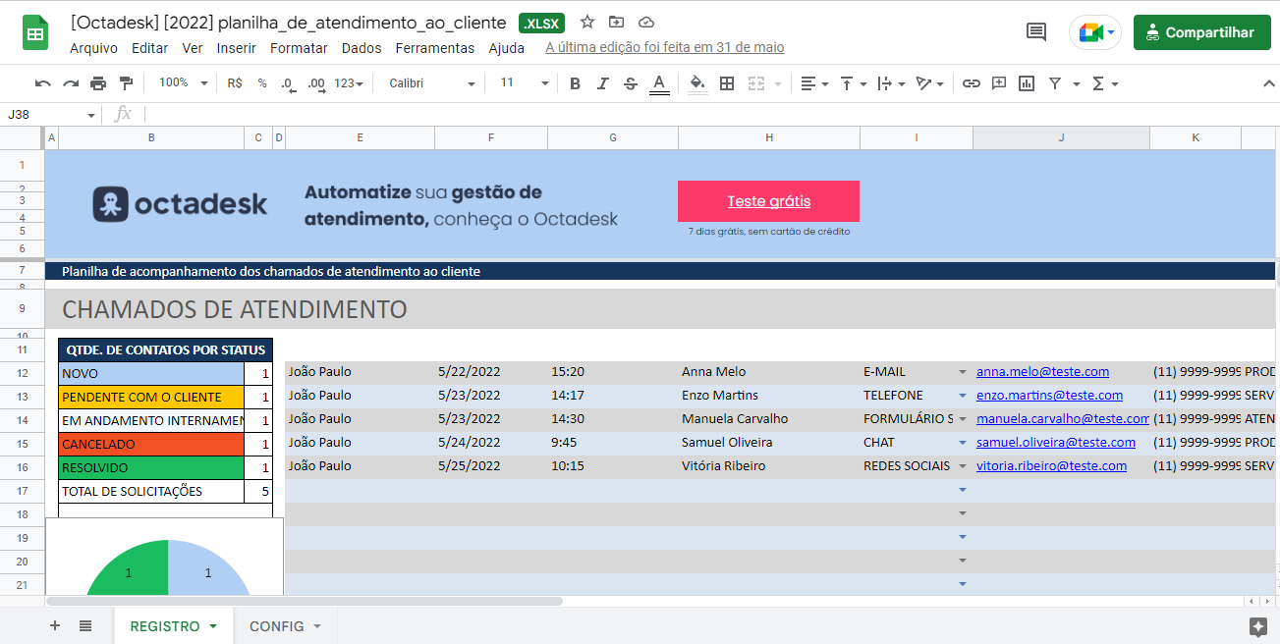This screenshot has width=1280, height=644.
Task: Open the Text color picker
Action: click(659, 83)
